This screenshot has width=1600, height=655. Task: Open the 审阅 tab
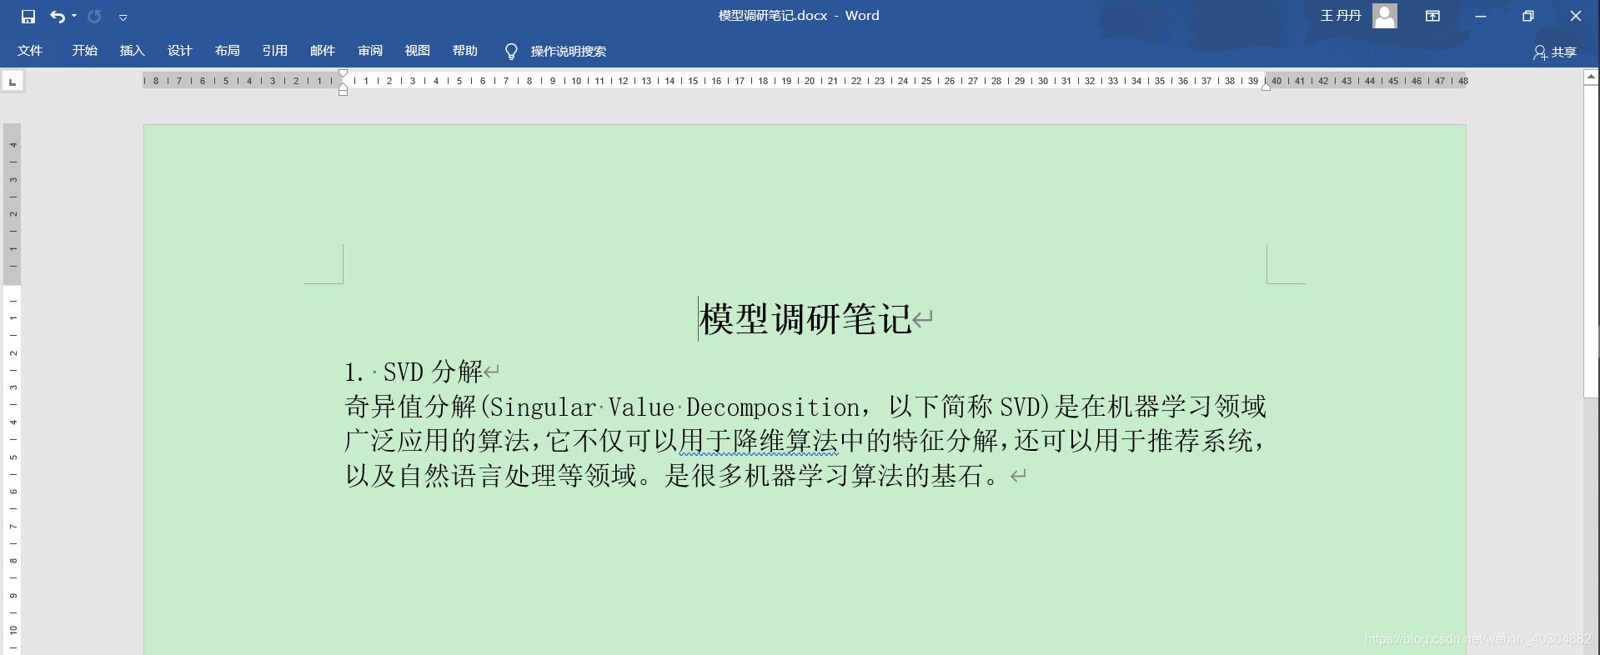pos(370,51)
